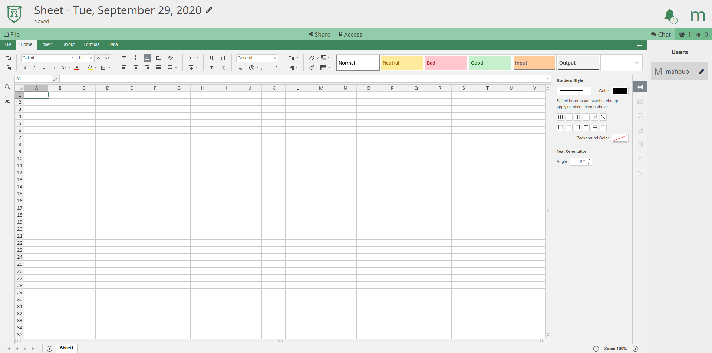712x353 pixels.
Task: Click the Zoom out minus icon
Action: [596, 349]
